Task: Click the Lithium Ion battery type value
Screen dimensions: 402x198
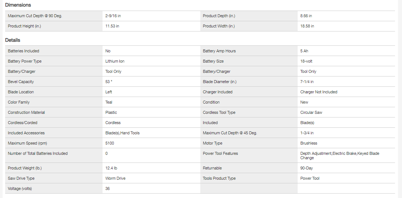Action: coord(115,61)
